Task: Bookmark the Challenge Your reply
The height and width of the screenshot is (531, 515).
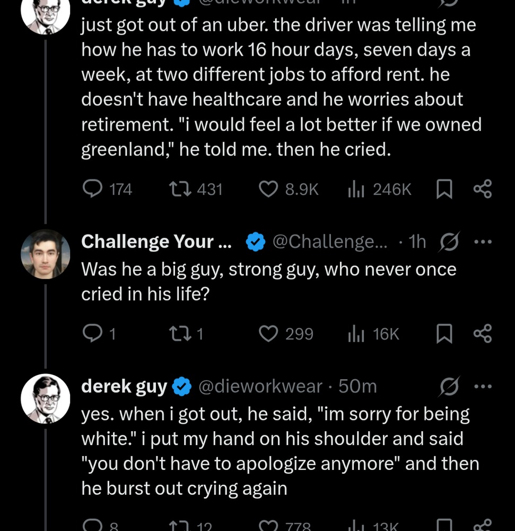Action: (444, 333)
